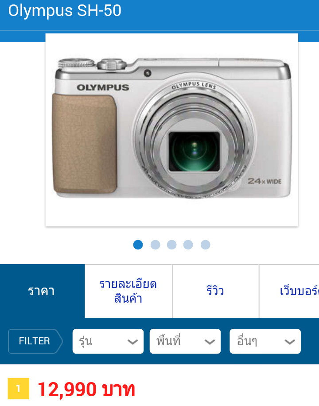The height and width of the screenshot is (406, 319).
Task: Open the รุ่น model dropdown
Action: [108, 341]
